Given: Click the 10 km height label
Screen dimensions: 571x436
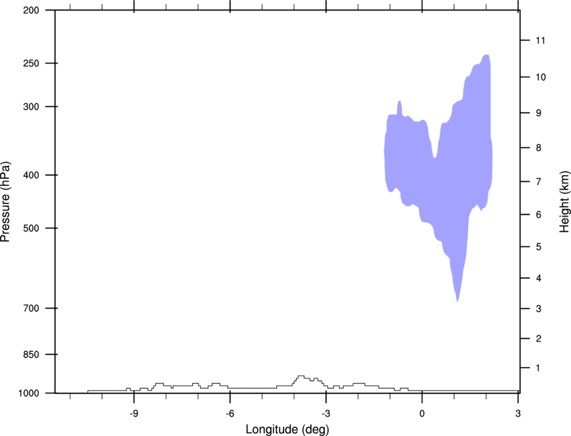Looking at the screenshot, I should pyautogui.click(x=541, y=77).
